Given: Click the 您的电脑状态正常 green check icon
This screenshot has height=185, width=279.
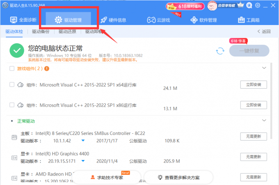Looking at the screenshot, I should 17,50.
